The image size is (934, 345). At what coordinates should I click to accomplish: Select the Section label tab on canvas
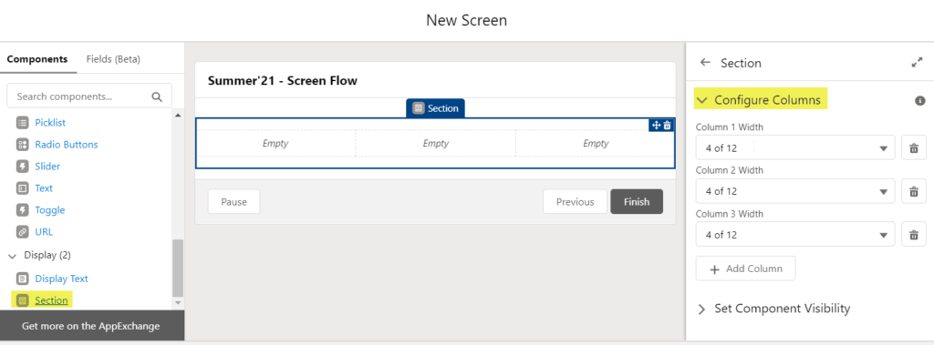click(x=435, y=108)
